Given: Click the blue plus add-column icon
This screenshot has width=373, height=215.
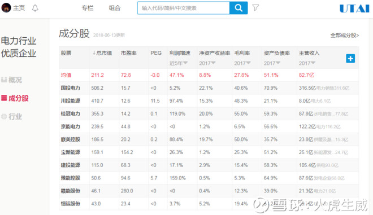Looking at the screenshot, I should 350,59.
